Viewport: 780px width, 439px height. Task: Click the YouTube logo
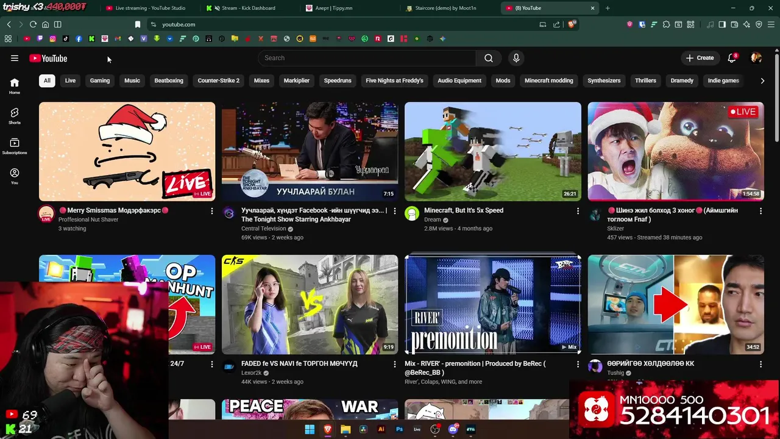48,58
